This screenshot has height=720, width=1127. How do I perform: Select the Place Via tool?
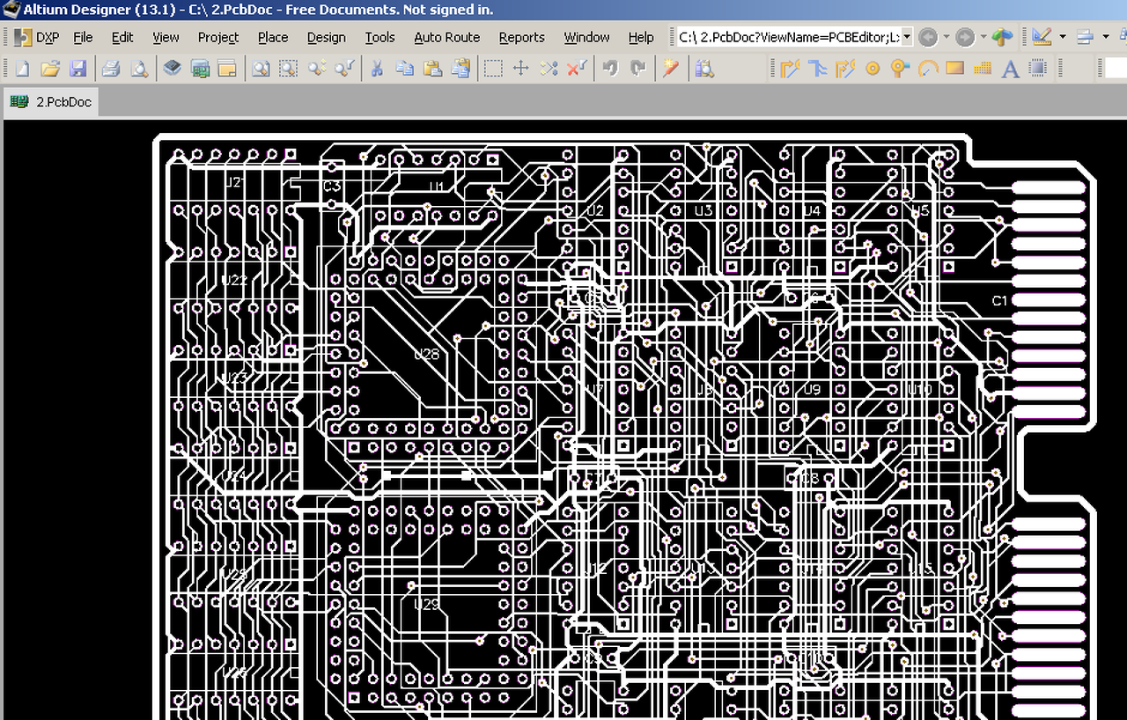[x=900, y=68]
